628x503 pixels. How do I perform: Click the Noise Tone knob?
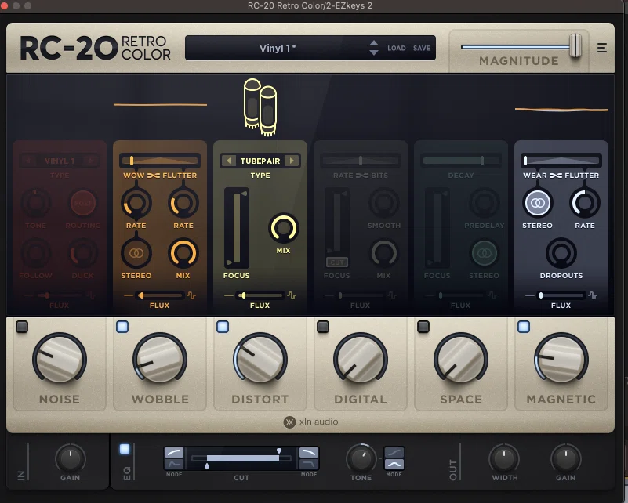[x=35, y=203]
